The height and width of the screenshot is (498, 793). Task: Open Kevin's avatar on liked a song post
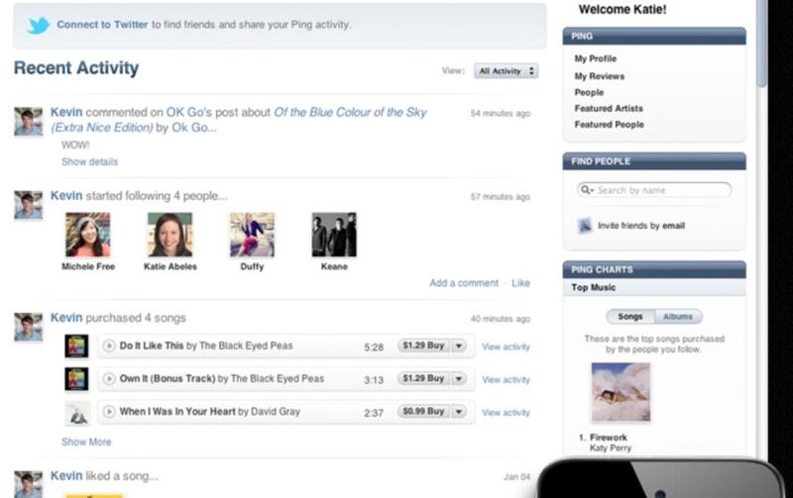29,484
